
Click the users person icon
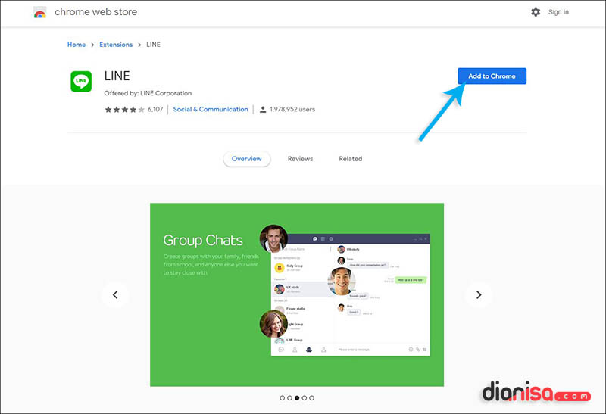(x=263, y=110)
